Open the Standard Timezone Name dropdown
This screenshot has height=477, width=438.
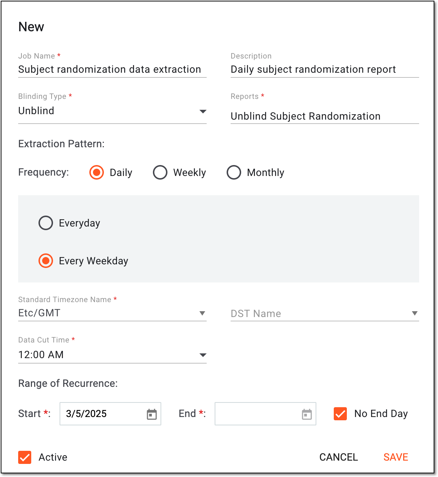click(112, 313)
